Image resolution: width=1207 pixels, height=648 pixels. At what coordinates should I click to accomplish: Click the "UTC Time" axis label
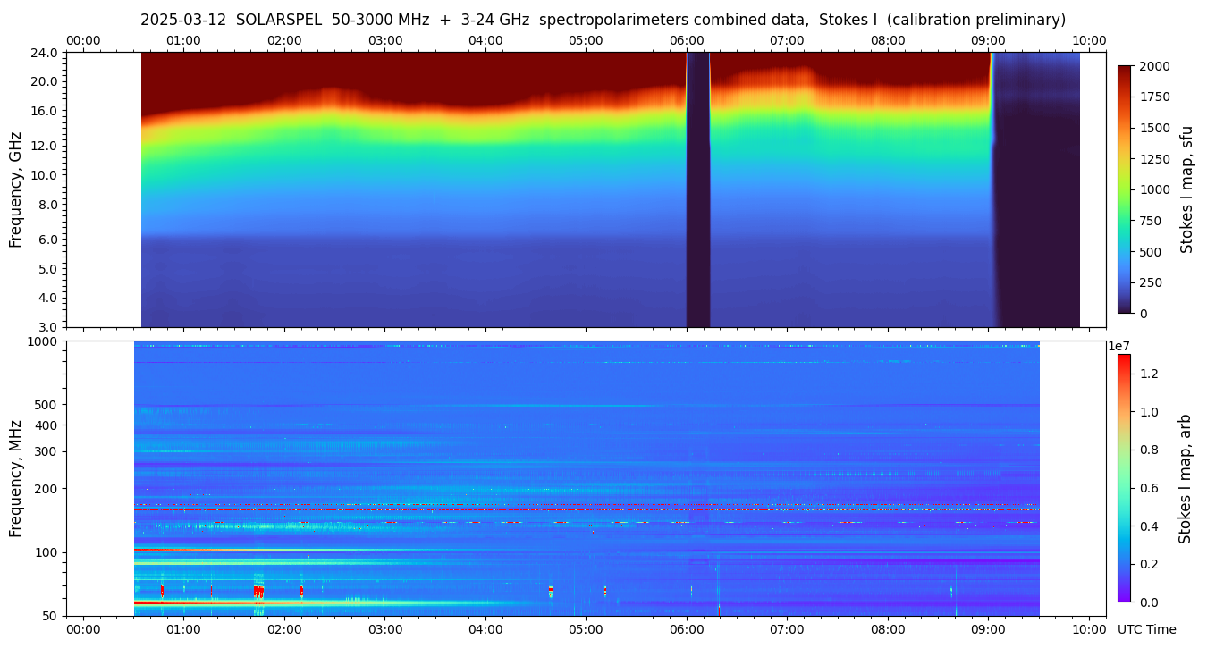1146,629
